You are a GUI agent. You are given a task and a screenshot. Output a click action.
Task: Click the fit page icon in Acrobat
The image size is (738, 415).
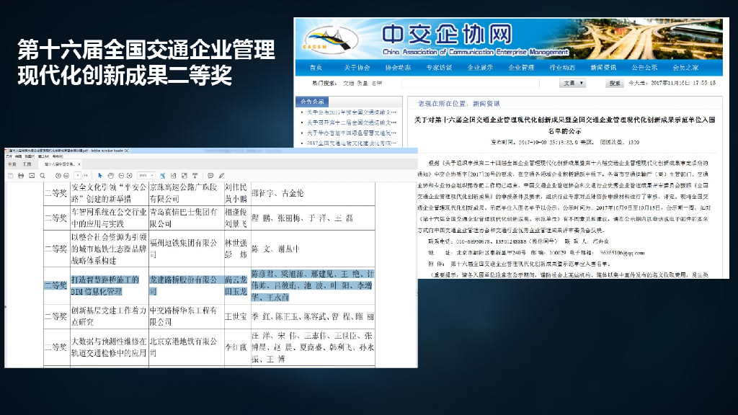point(173,176)
